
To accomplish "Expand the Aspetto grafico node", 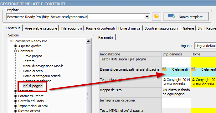I will (x=15, y=46).
